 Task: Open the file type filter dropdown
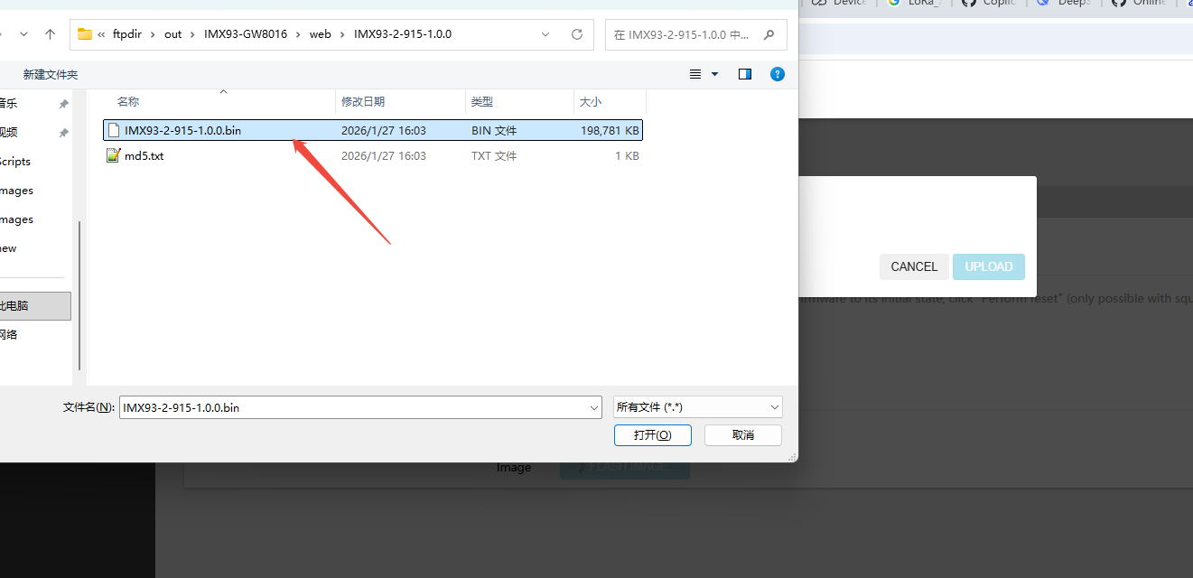click(x=697, y=407)
